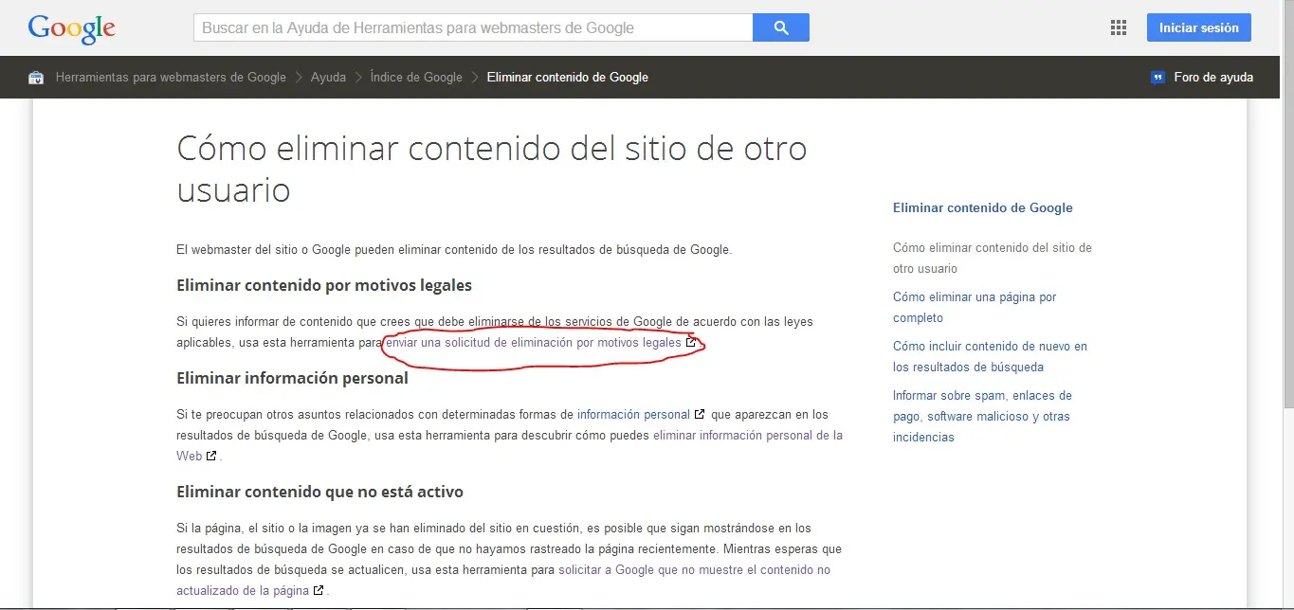Click external-link icon after 'motivos legales'
This screenshot has width=1294, height=610.
[691, 343]
